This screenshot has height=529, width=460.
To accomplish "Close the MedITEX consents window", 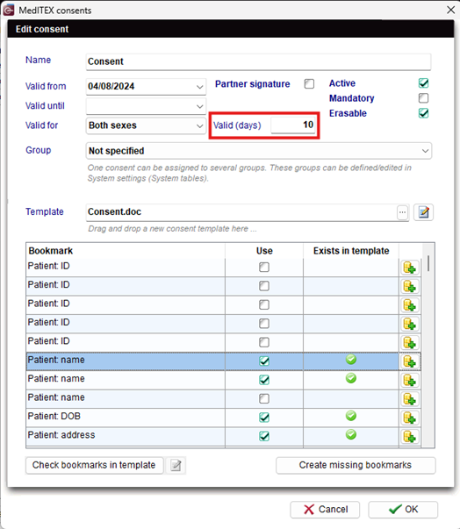I will coord(450,11).
